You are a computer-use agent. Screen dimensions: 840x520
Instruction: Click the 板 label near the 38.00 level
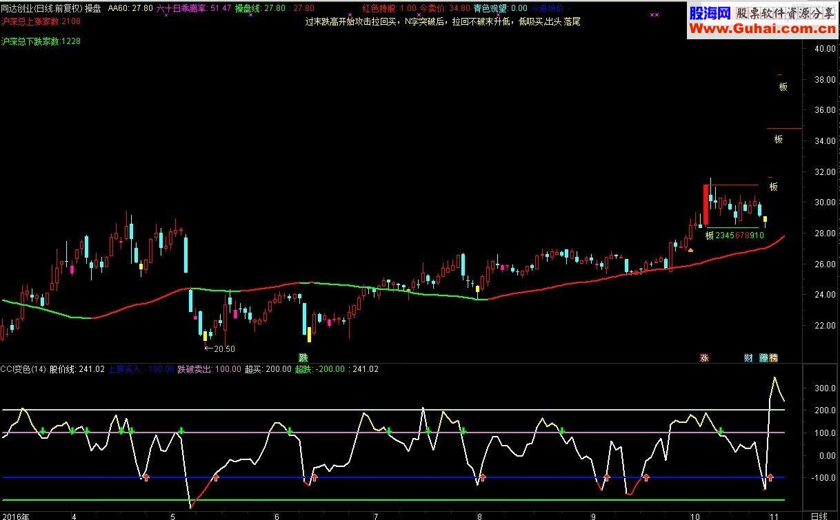783,87
